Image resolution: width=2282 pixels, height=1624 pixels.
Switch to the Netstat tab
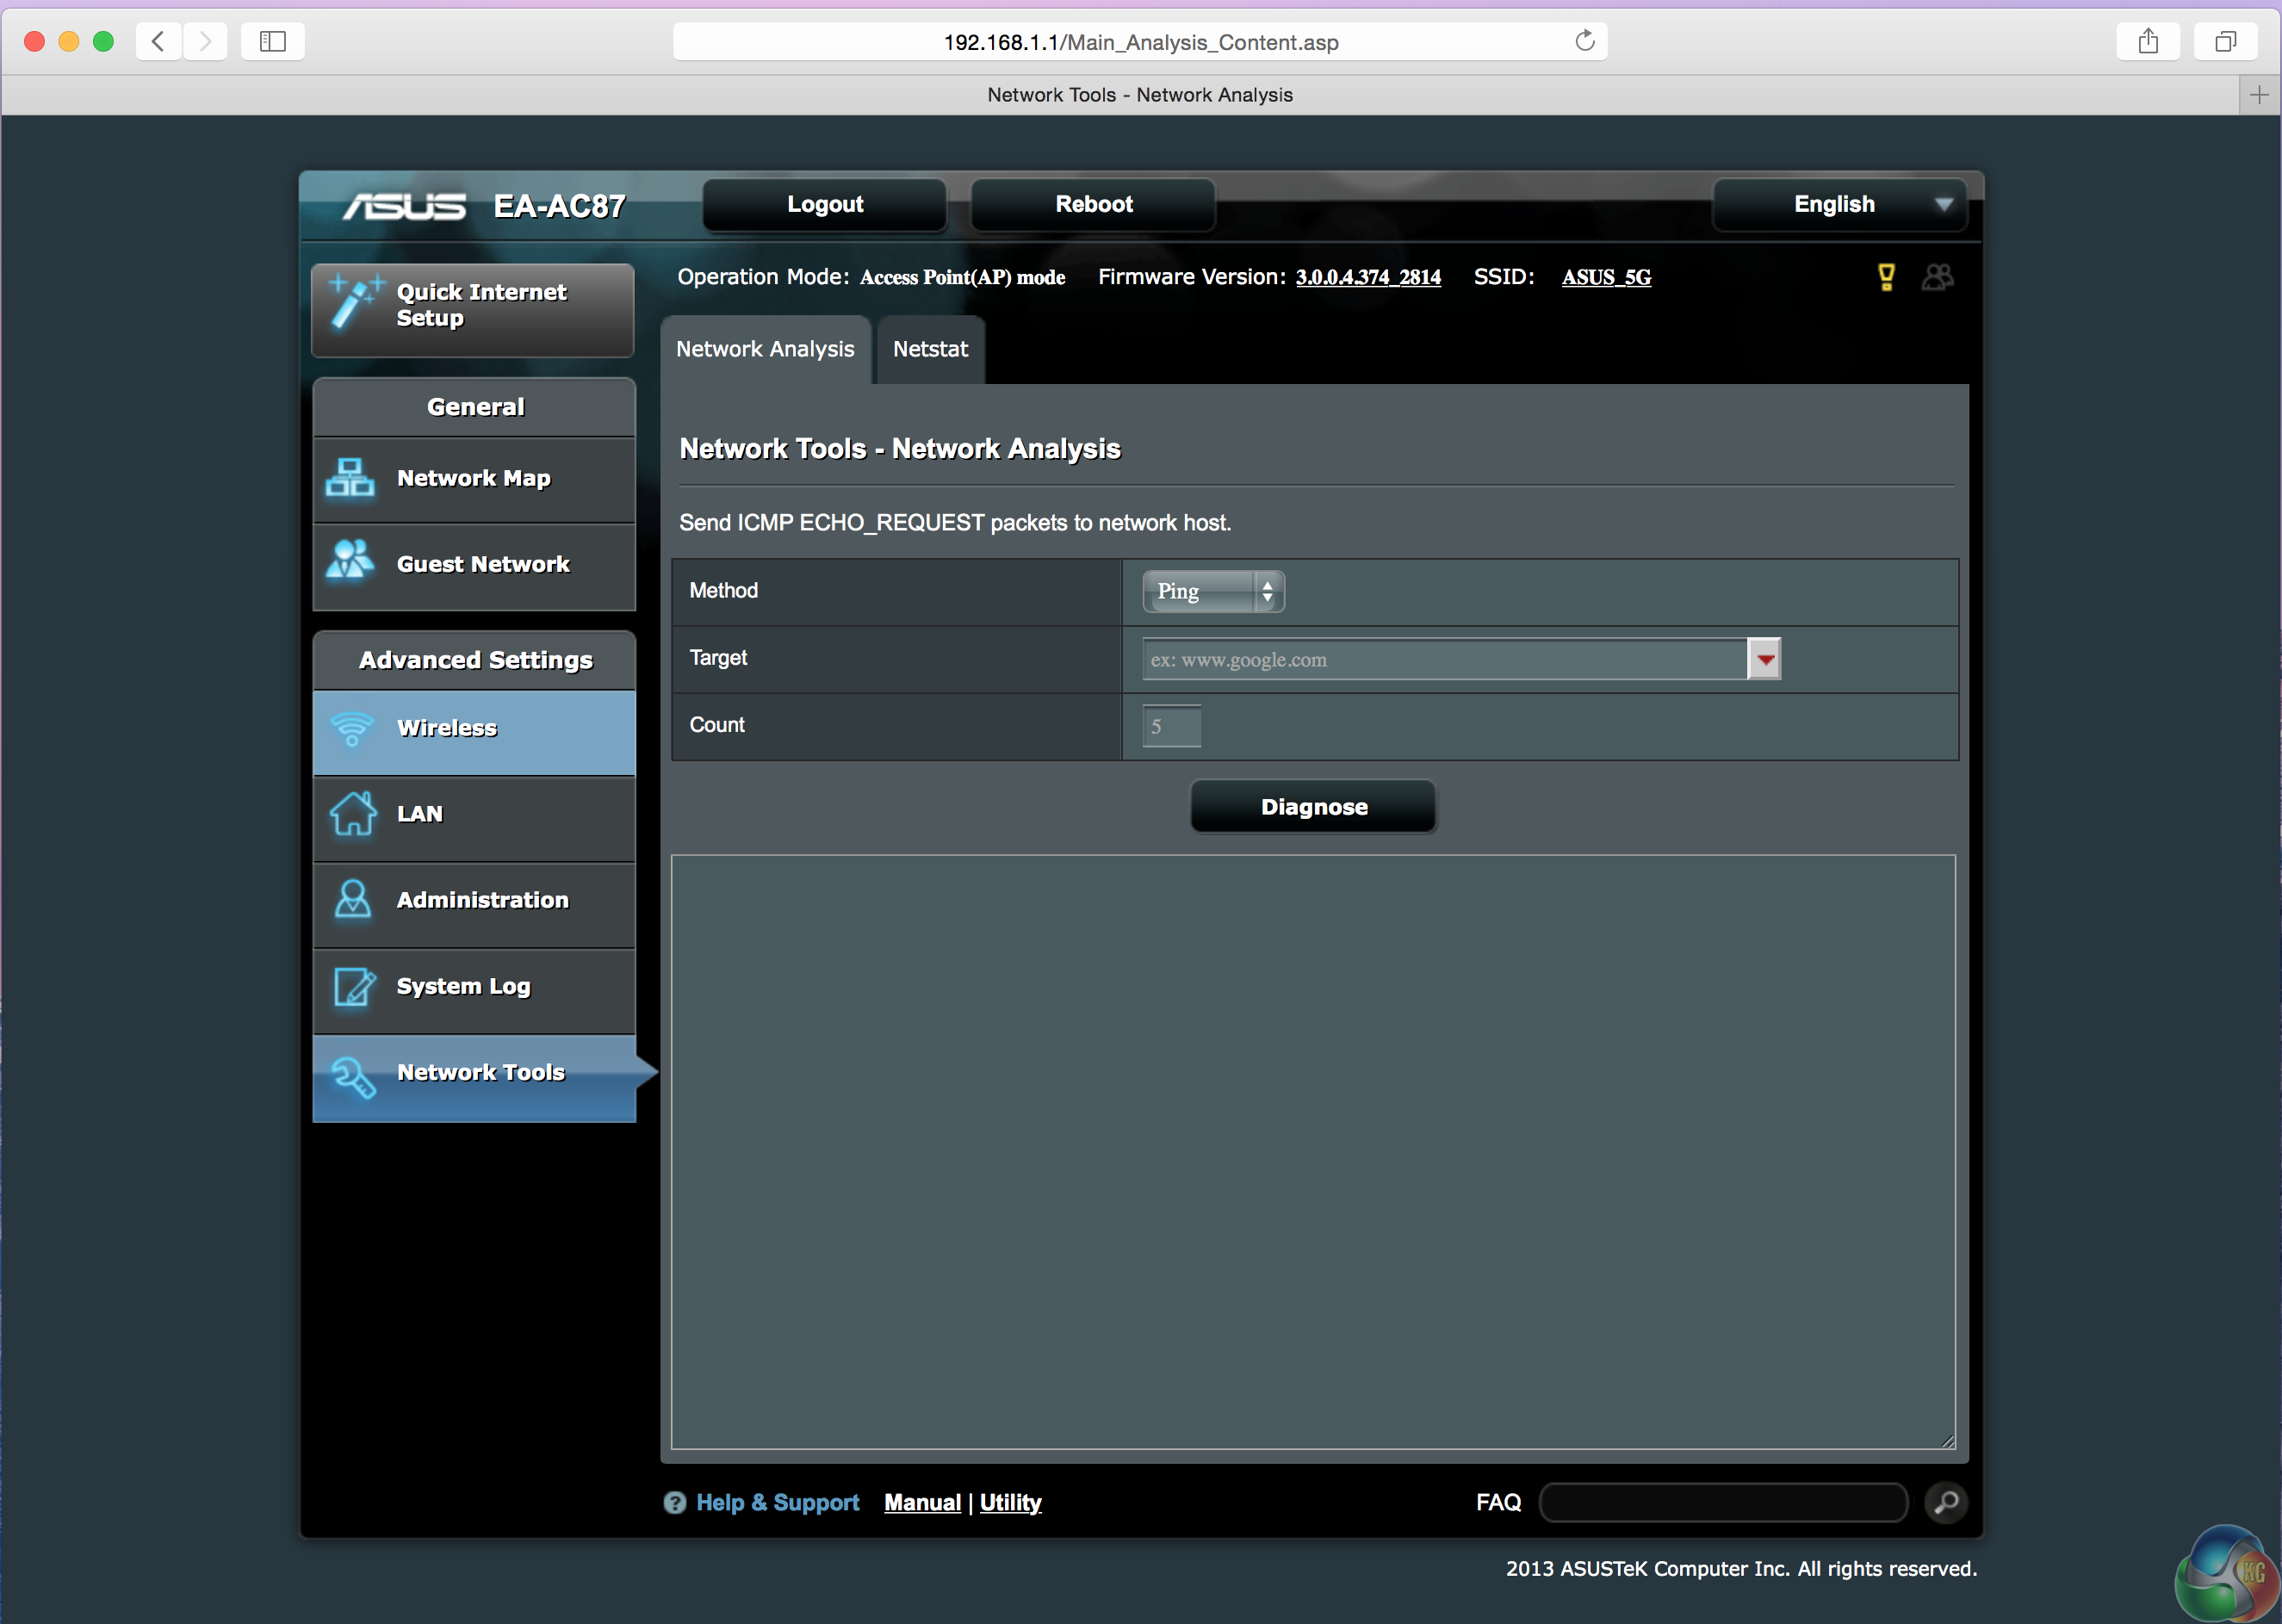coord(930,349)
